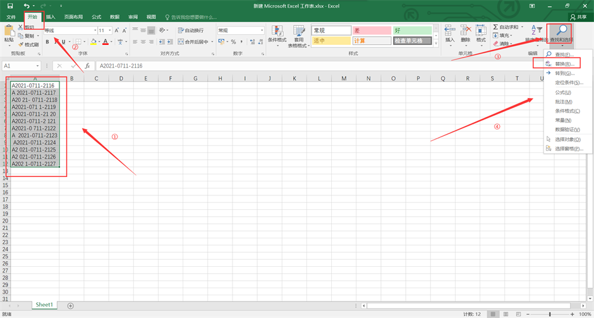Open the Insert (插入) ribbon tab
Viewport: 594px width, 318px height.
pyautogui.click(x=50, y=17)
